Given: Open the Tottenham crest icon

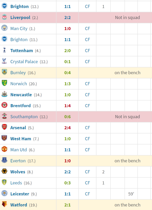Looking at the screenshot, I should click(4, 50).
